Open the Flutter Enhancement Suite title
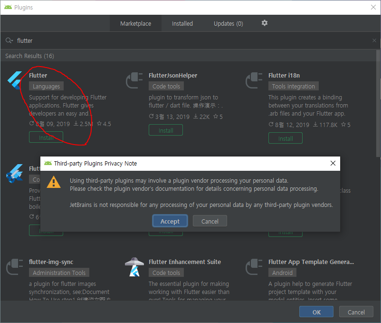381x323 pixels. pos(185,262)
